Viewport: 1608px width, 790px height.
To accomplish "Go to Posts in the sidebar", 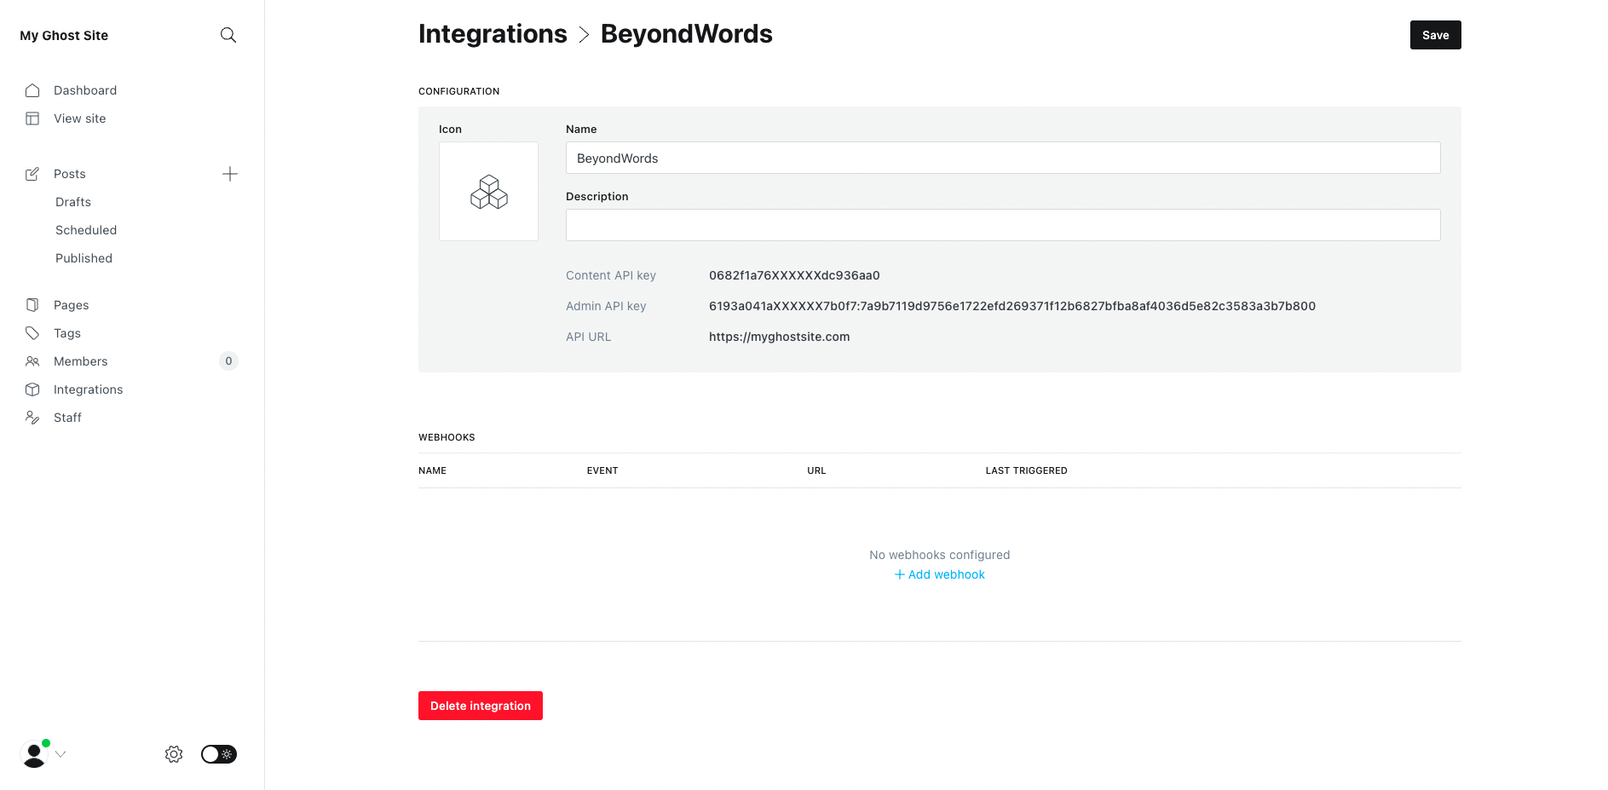I will coord(70,174).
